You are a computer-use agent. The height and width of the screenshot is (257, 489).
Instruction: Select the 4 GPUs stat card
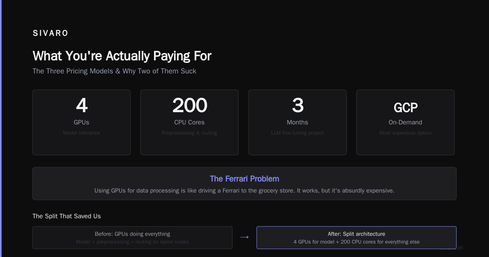(x=81, y=122)
